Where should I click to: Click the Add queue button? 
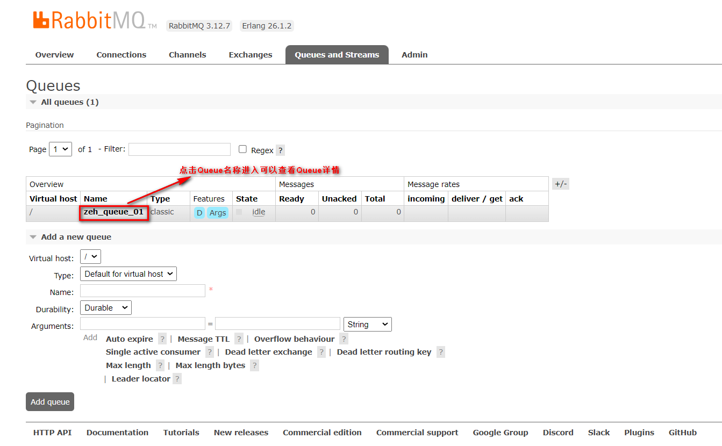pyautogui.click(x=50, y=402)
